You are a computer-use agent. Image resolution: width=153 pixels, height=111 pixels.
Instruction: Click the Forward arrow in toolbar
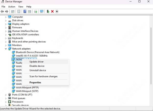[x=6, y=11]
